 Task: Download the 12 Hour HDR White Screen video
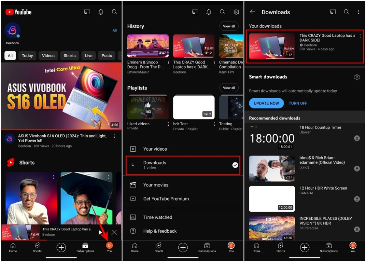click(357, 199)
